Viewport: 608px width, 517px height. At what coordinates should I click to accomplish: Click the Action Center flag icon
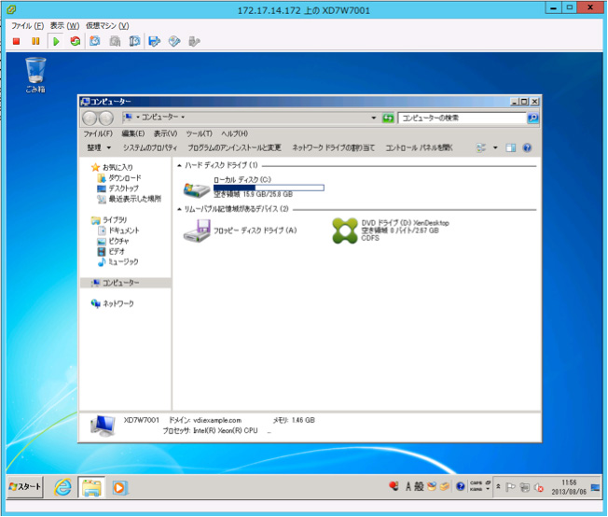point(510,487)
